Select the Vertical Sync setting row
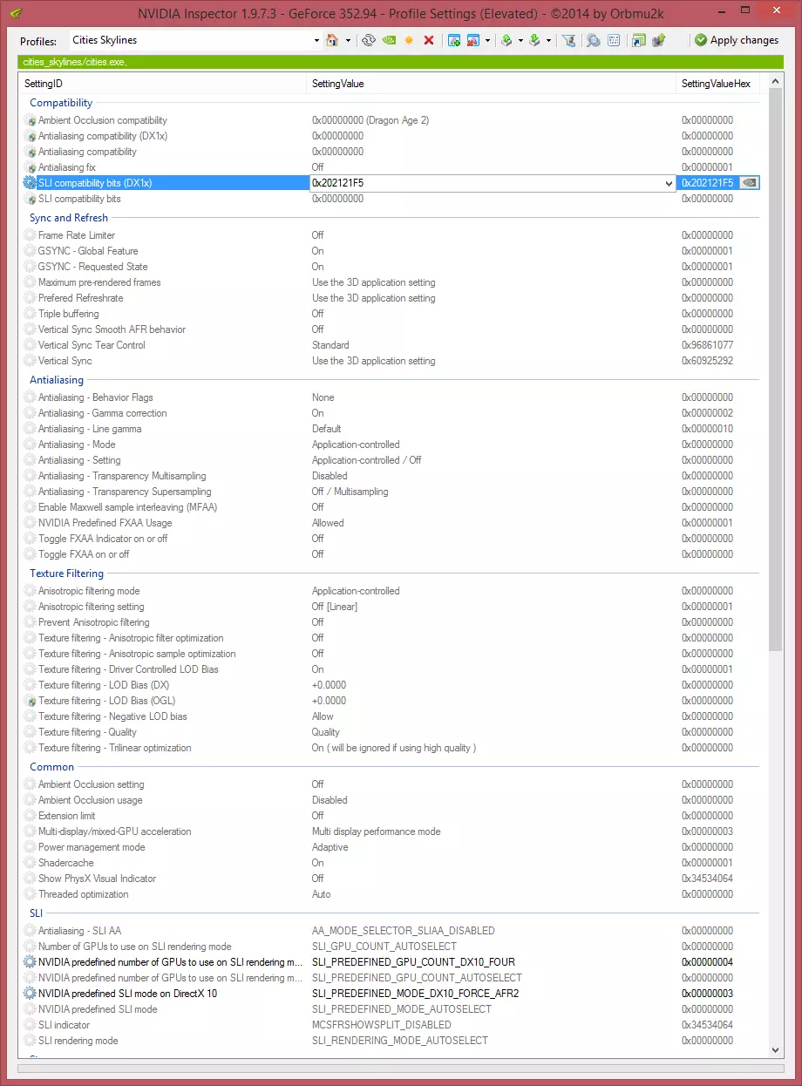 tap(390, 361)
